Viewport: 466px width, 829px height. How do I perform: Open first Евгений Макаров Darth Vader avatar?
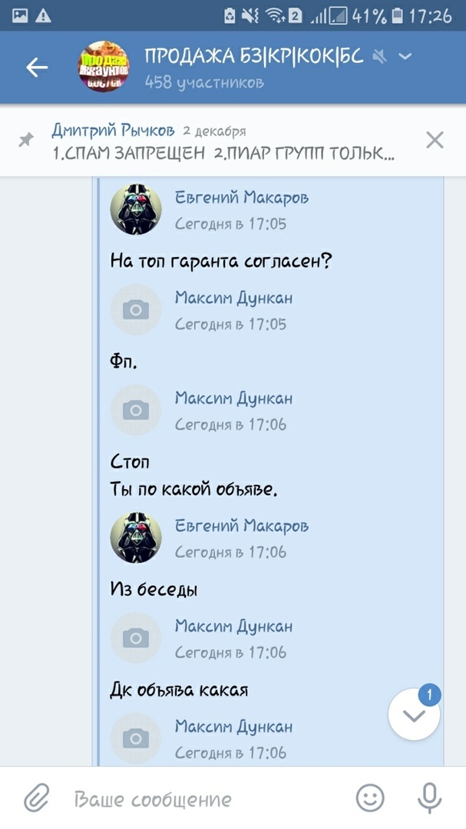[x=136, y=210]
